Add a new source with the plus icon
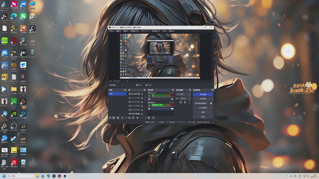This screenshot has width=319, height=179. (129, 118)
